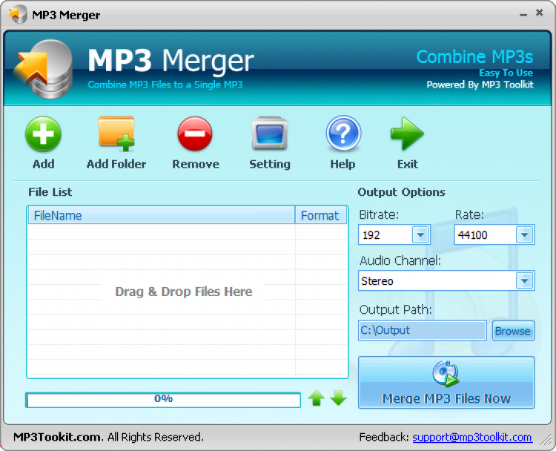Screen dimensions: 556x451
Task: Click the title bar app icon
Action: click(x=18, y=15)
